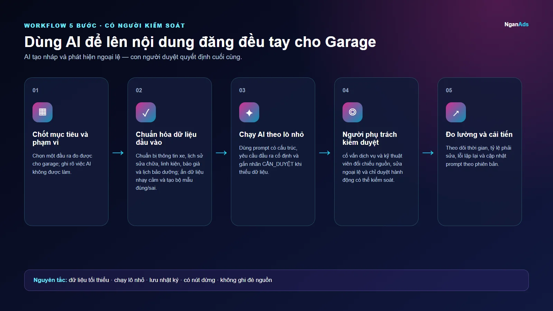Viewport: 553px width, 311px height.
Task: Click 'lưu nhật ký' in the footer
Action: tap(164, 280)
